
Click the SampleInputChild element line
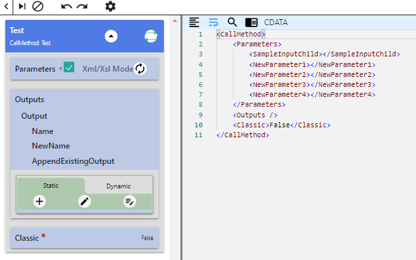pyautogui.click(x=324, y=54)
